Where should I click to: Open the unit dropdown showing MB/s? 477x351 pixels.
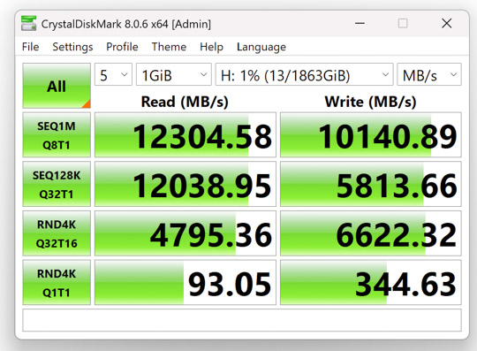click(x=429, y=74)
